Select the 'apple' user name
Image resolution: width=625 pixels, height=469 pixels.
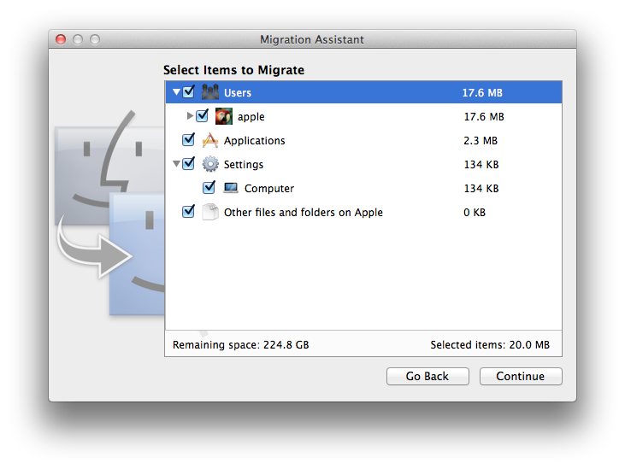click(x=251, y=117)
